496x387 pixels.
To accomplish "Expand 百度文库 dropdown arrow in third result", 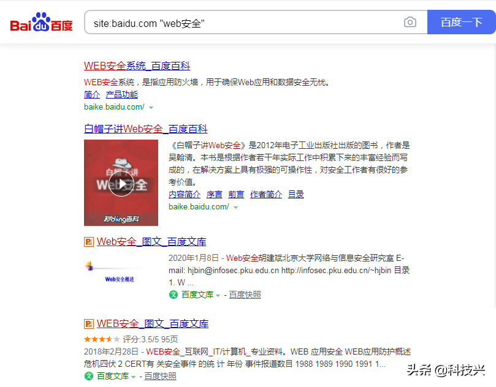I will (218, 296).
